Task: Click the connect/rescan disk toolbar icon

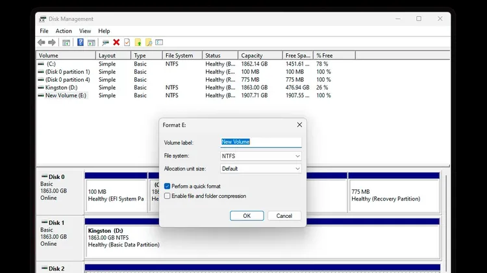Action: [x=106, y=43]
